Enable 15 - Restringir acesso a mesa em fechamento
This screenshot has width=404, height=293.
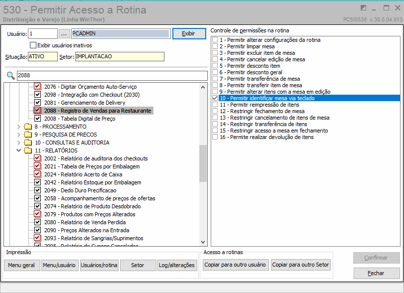215,131
